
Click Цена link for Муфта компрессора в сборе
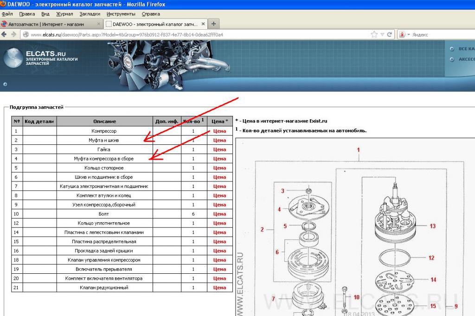219,159
